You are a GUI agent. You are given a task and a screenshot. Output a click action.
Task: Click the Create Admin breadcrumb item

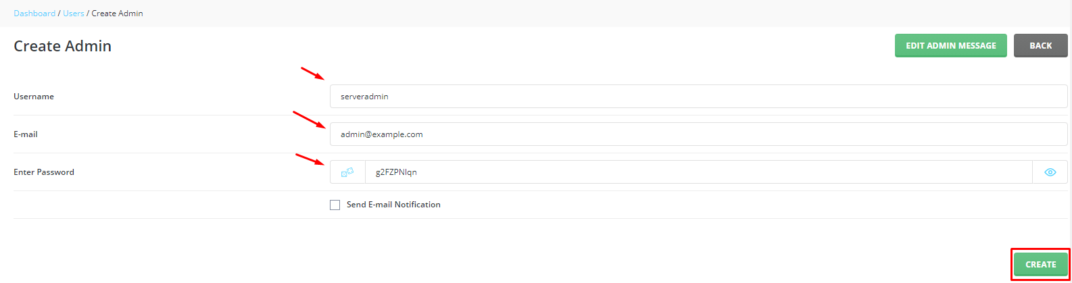pos(117,14)
